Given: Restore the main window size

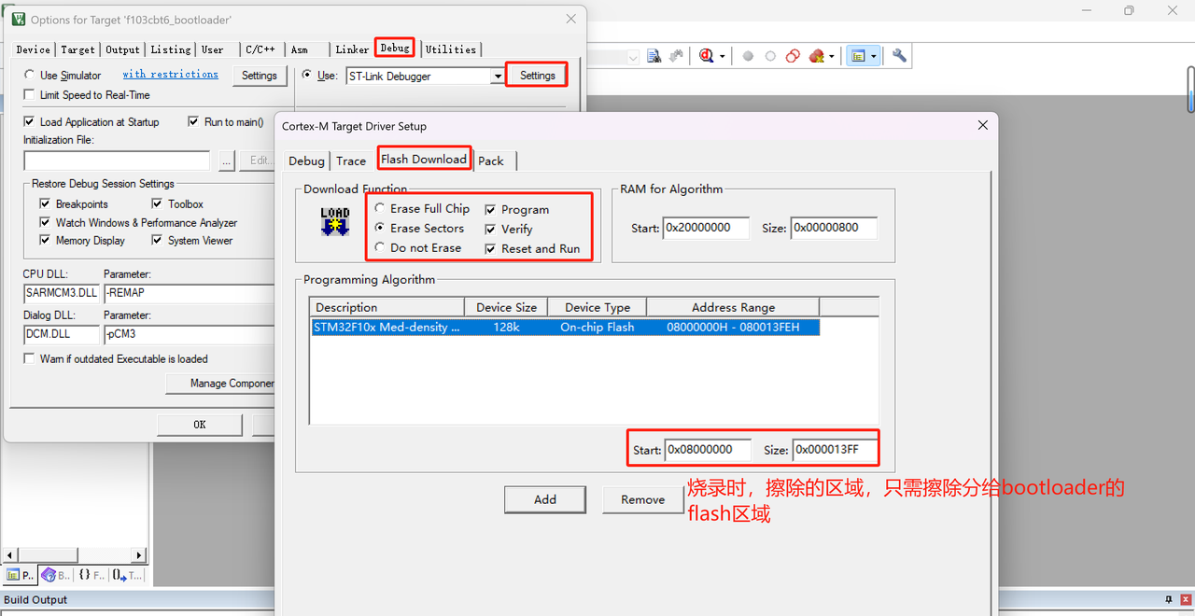Looking at the screenshot, I should pyautogui.click(x=1129, y=10).
